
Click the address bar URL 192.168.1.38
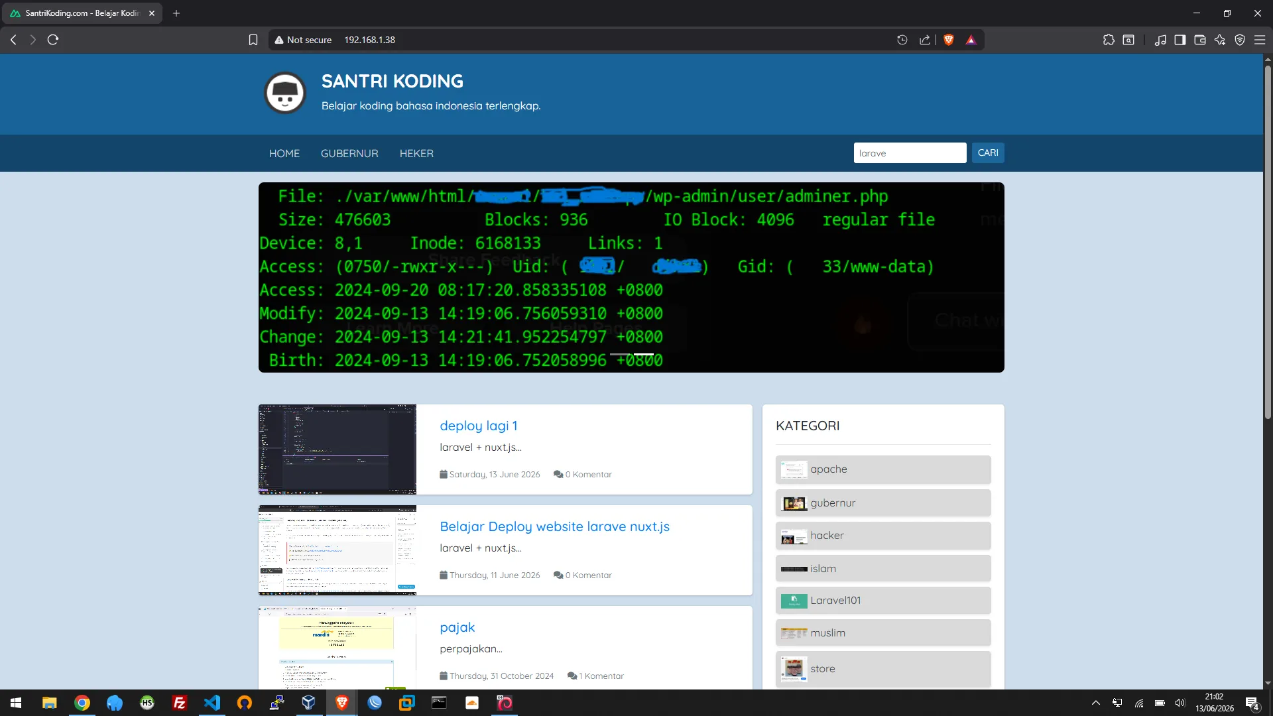369,40
